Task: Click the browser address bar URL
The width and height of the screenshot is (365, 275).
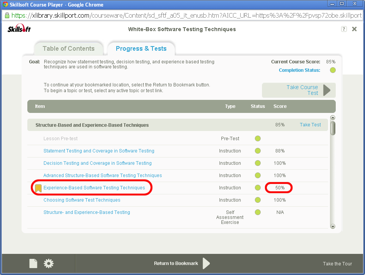Action: (x=185, y=16)
